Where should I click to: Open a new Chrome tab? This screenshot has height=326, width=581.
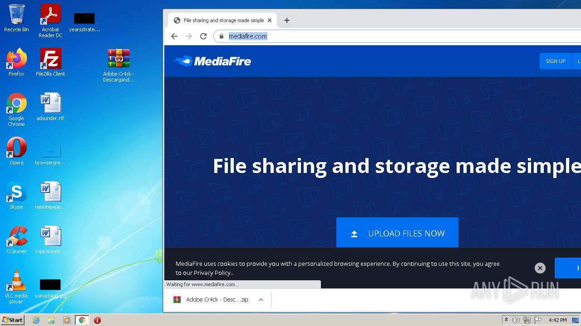pyautogui.click(x=286, y=20)
